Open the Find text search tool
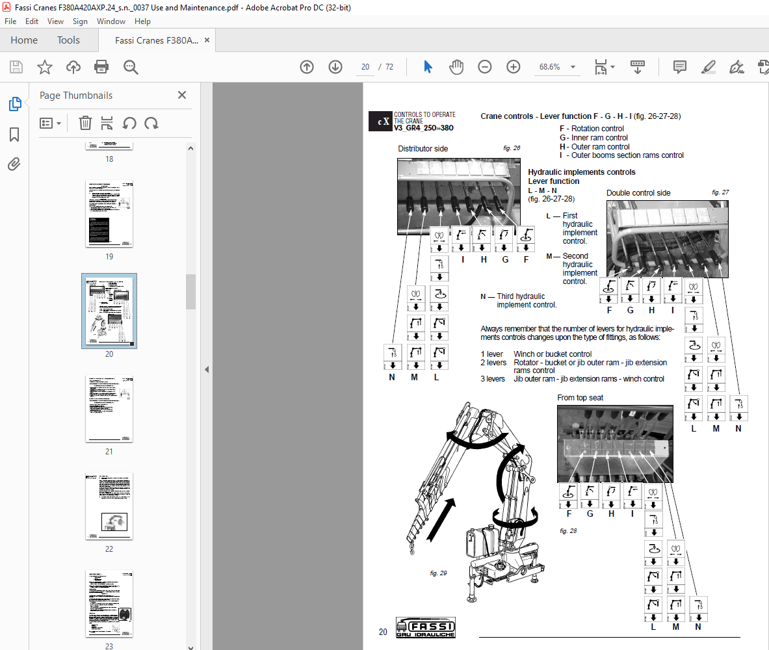 (131, 67)
